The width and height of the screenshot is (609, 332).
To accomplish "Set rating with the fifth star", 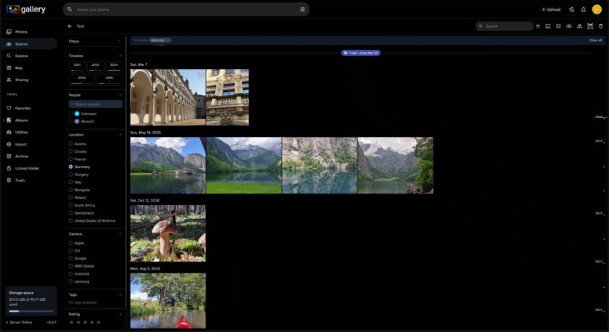I will coord(99,323).
